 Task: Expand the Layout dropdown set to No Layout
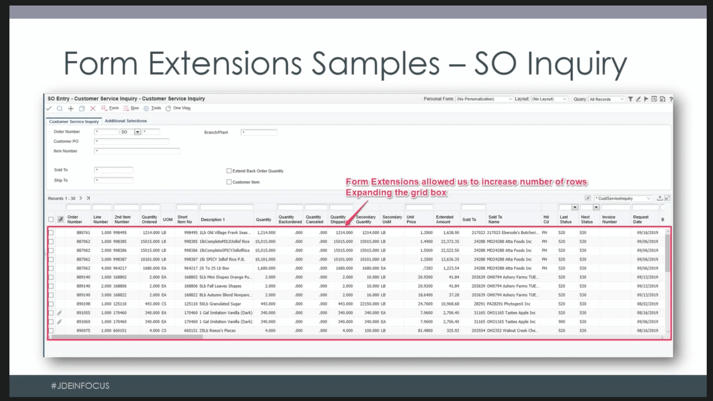(549, 99)
